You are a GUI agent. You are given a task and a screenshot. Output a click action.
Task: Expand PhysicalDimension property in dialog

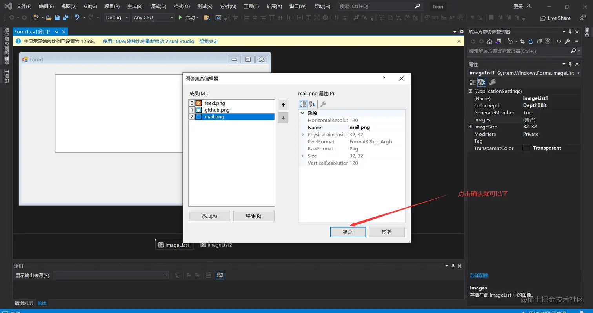coord(302,134)
